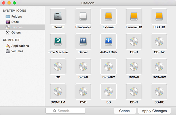Click the search magnifier icon
176x115 pixels.
tap(54, 111)
